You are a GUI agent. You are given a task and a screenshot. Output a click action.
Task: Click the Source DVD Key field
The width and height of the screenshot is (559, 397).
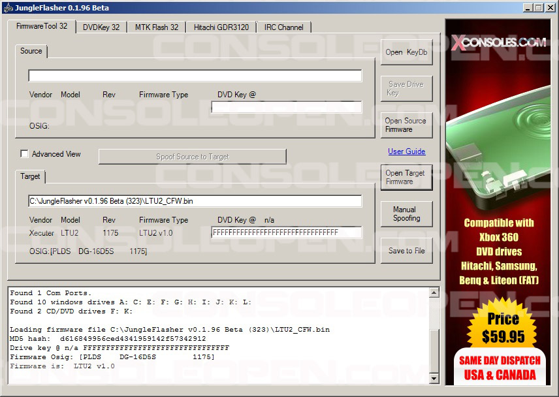point(286,107)
